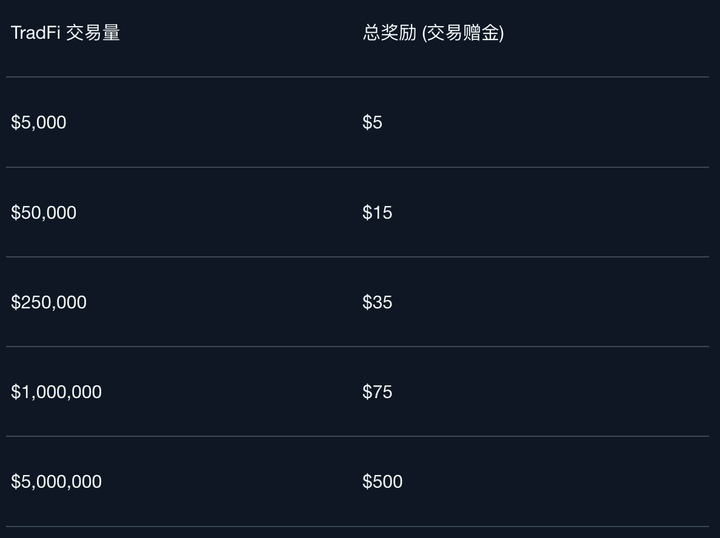Viewport: 720px width, 538px height.
Task: Click the $500 reward value
Action: coord(382,482)
